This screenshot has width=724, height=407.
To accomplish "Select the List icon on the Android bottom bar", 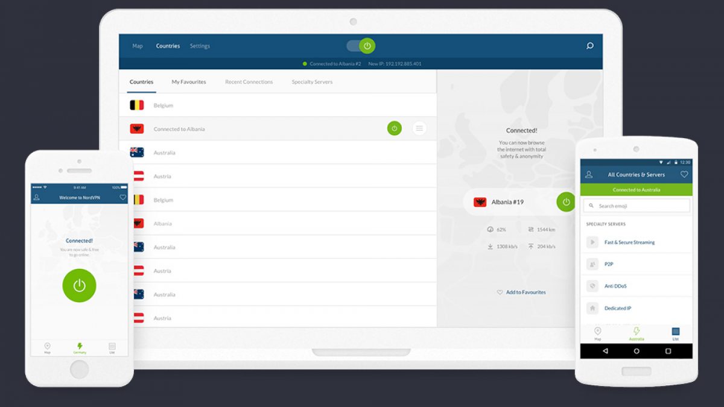I will click(x=675, y=332).
